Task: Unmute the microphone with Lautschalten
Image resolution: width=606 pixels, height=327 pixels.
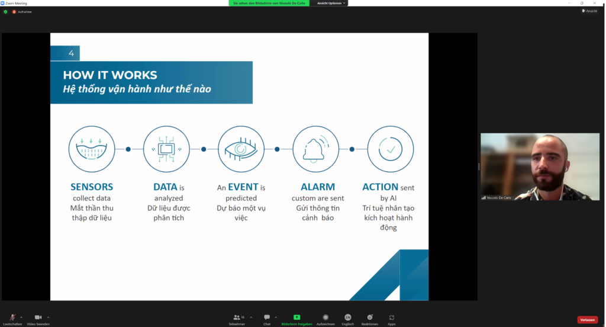Action: click(x=12, y=318)
